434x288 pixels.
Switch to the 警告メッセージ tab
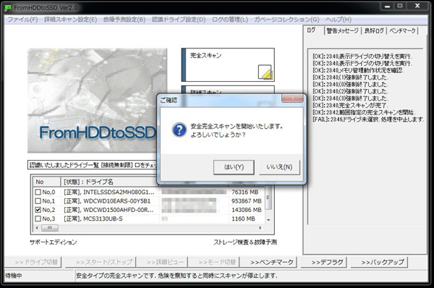pyautogui.click(x=343, y=30)
